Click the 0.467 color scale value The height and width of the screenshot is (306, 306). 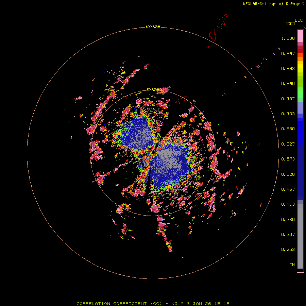click(288, 189)
